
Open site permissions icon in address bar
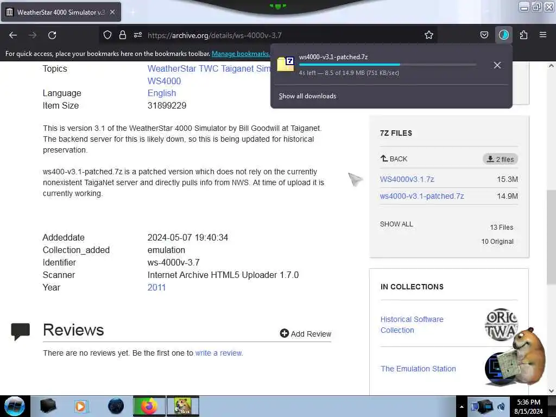tap(138, 35)
